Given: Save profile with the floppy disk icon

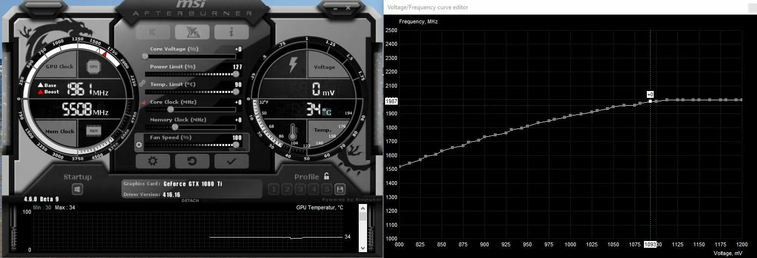Looking at the screenshot, I should pos(340,189).
